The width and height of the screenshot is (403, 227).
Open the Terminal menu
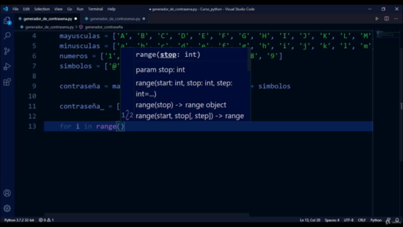tap(95, 9)
